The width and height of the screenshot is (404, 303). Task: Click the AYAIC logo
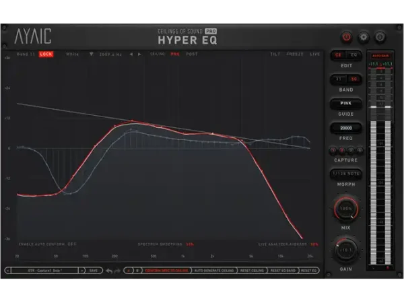(33, 36)
